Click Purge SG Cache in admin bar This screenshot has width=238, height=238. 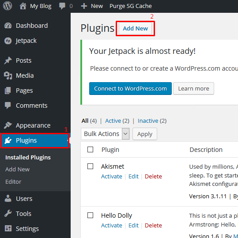point(131,6)
